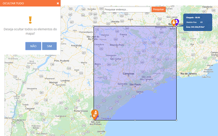Click the bottom-right corner handle of the area rectangle
Viewport: 218px width, 136px height.
pyautogui.click(x=177, y=120)
